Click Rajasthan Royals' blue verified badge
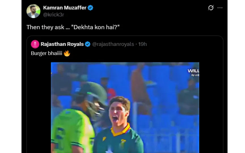Image resolution: width=245 pixels, height=153 pixels. coord(88,44)
